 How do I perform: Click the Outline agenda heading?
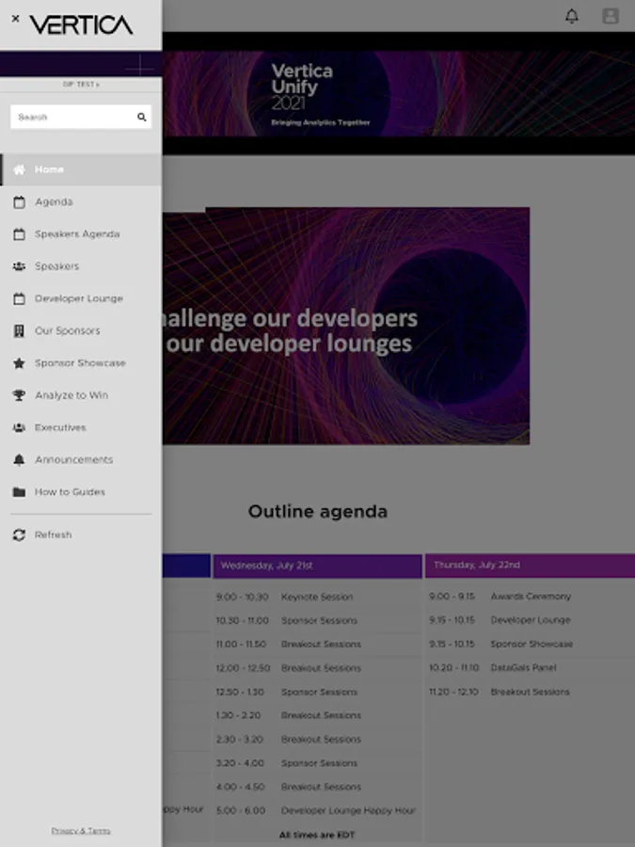click(318, 512)
